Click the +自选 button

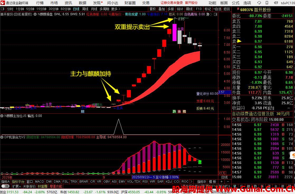[217, 9]
